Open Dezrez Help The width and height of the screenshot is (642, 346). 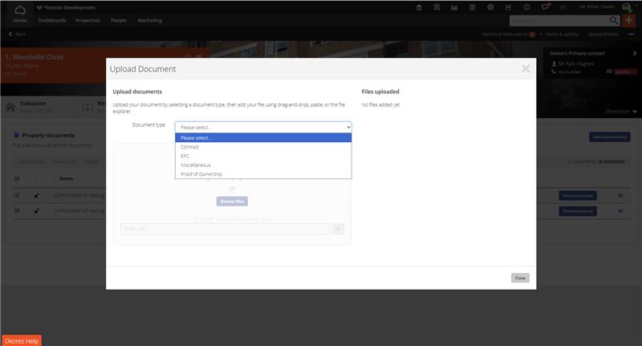(22, 340)
